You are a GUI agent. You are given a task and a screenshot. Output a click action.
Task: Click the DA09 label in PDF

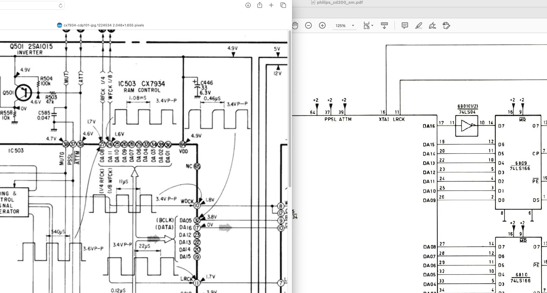tap(429, 200)
